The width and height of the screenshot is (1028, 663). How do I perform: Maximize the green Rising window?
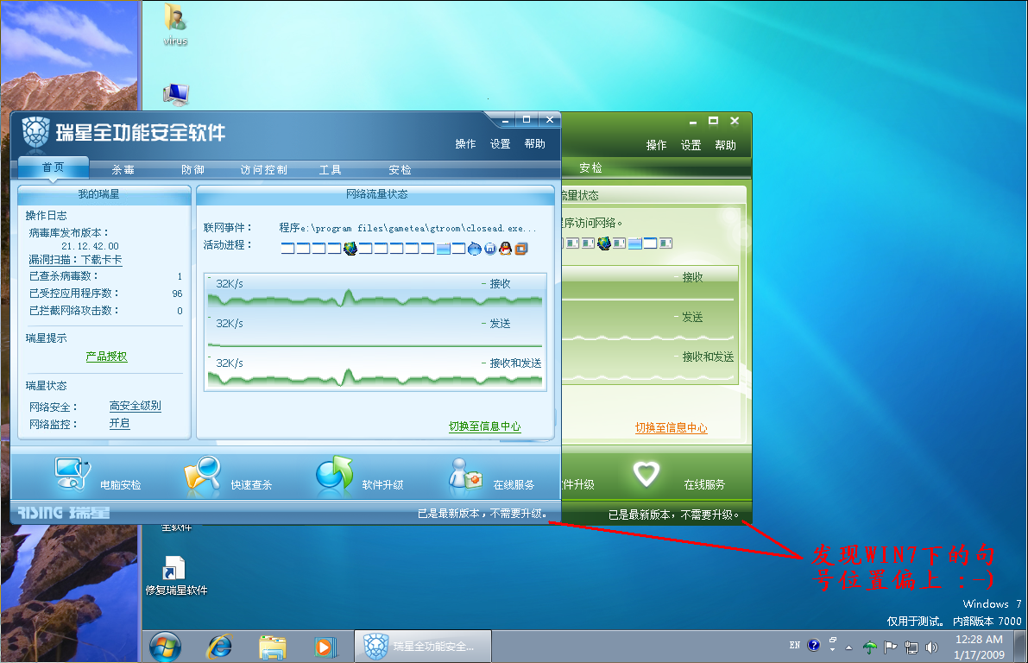click(713, 121)
